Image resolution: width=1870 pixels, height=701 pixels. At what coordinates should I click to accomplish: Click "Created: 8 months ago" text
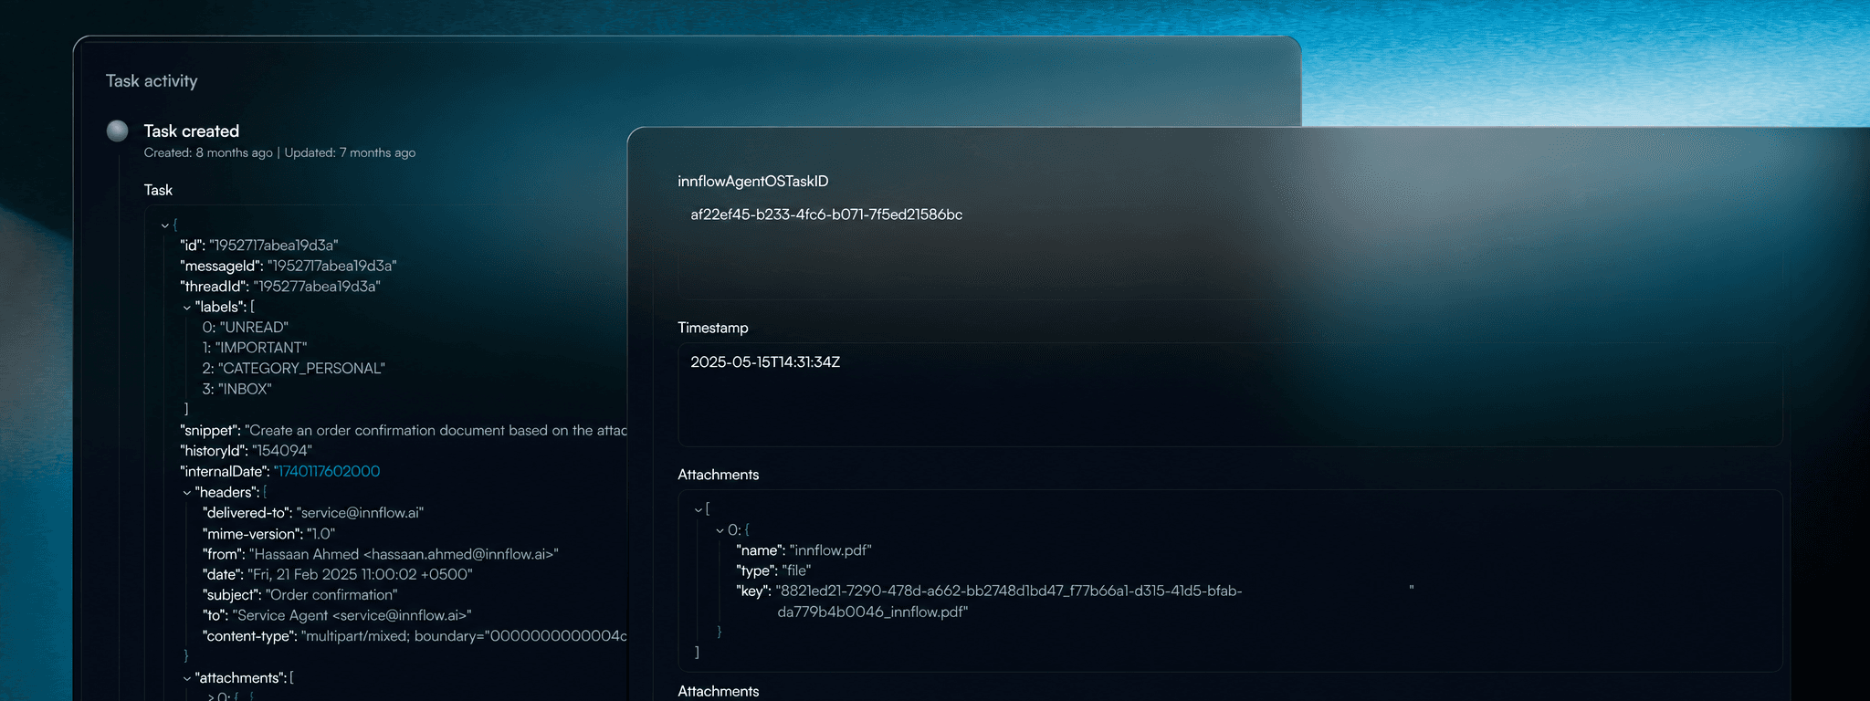click(208, 153)
